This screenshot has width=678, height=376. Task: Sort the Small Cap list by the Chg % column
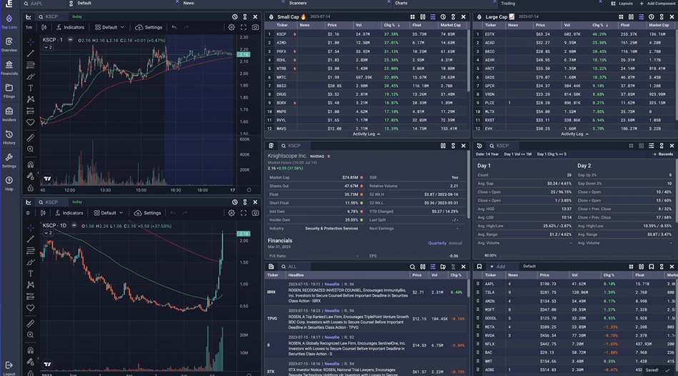point(392,25)
